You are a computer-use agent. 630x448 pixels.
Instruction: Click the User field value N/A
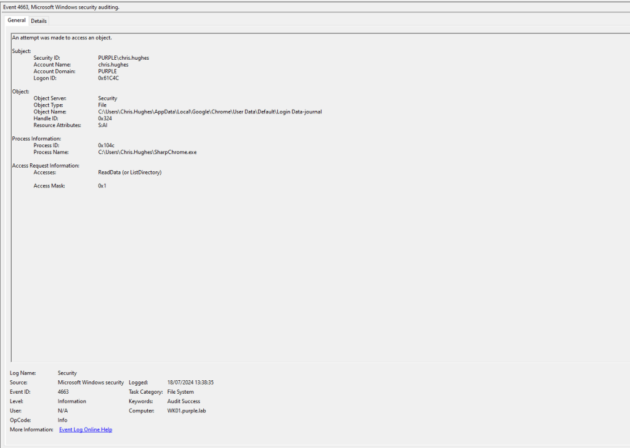(63, 411)
